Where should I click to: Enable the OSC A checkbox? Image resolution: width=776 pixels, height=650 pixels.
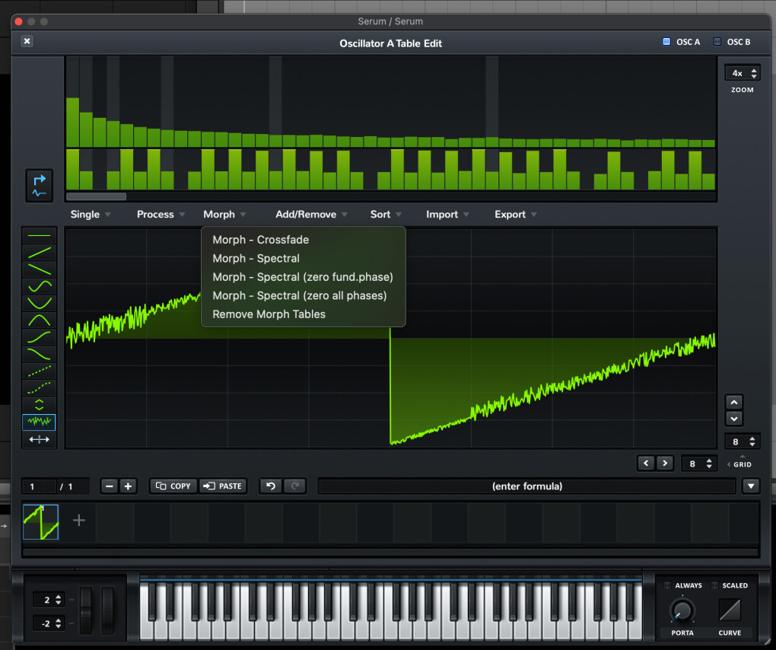click(666, 42)
